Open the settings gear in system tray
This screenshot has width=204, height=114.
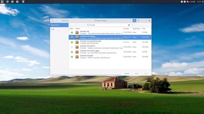click(x=185, y=2)
